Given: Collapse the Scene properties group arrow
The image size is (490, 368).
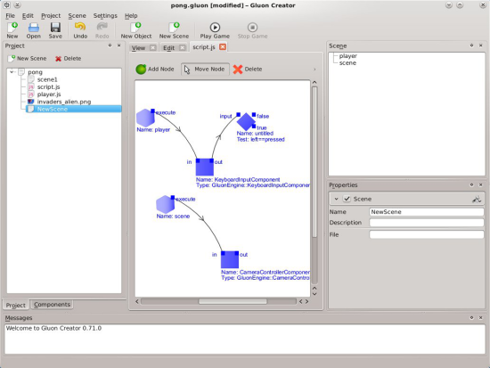Looking at the screenshot, I should coord(336,199).
